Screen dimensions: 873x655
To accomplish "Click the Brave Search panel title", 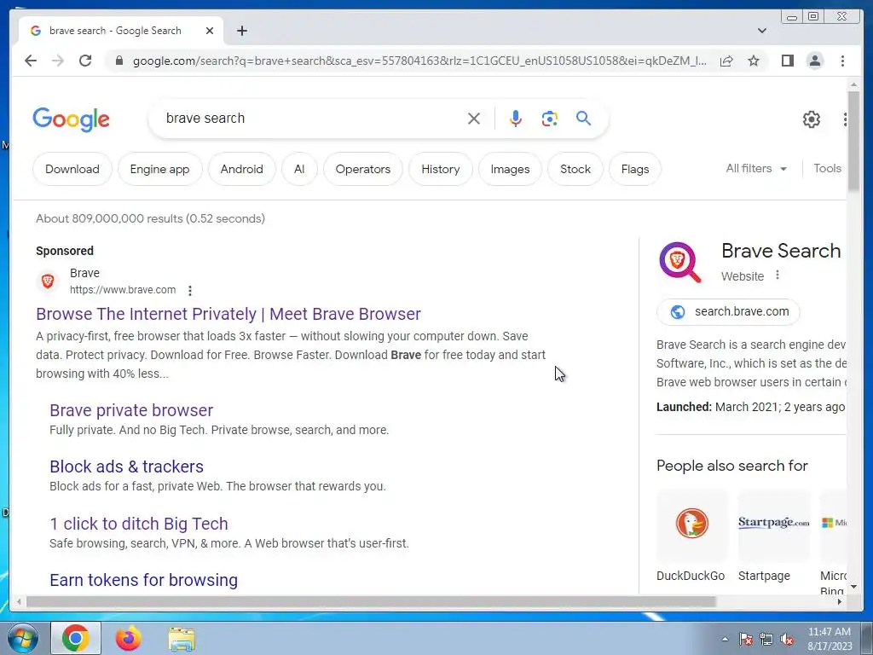I will tap(781, 251).
